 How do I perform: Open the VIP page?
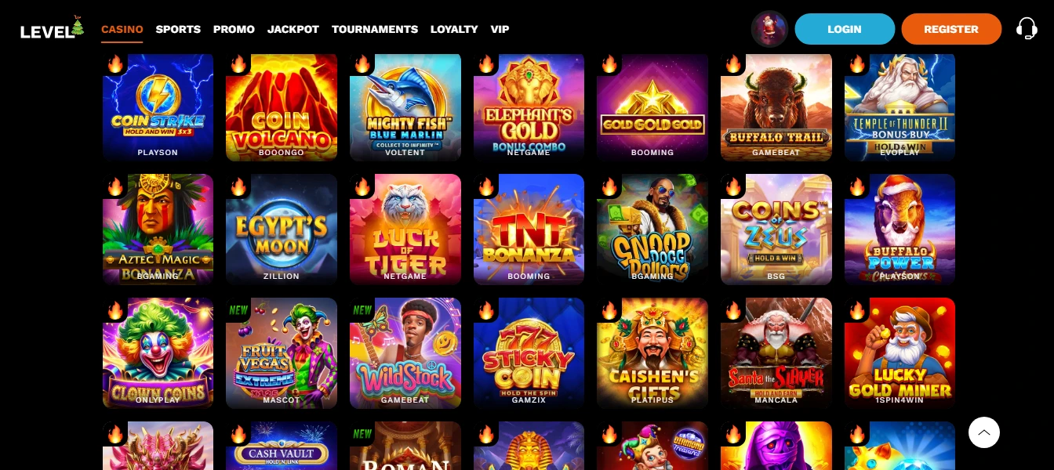click(x=500, y=29)
